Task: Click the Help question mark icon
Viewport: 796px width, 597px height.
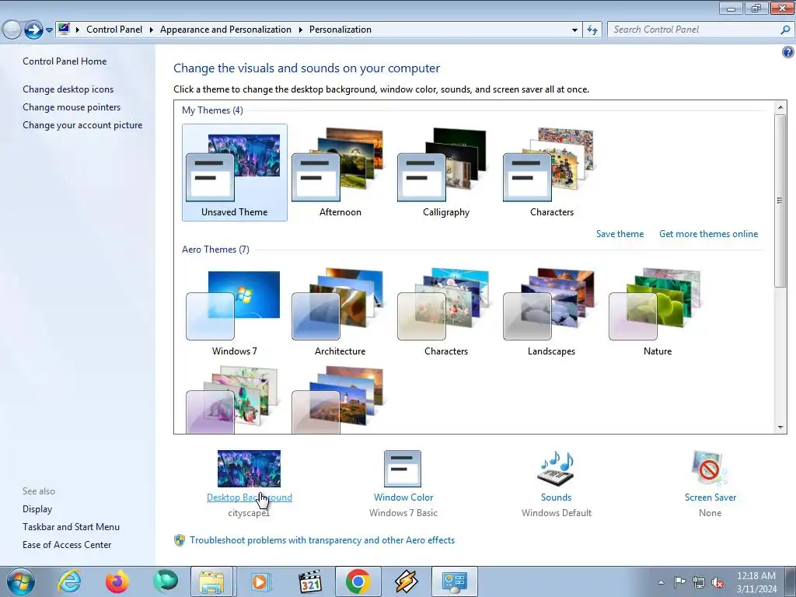Action: 788,52
